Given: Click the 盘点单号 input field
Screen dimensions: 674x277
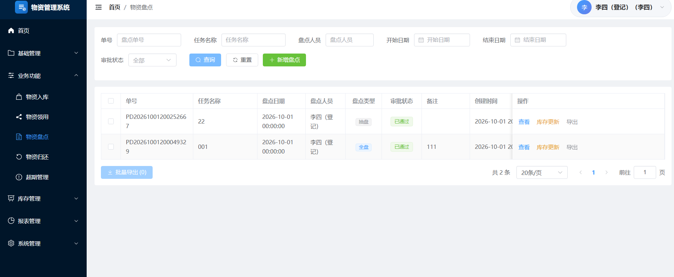Looking at the screenshot, I should pos(149,40).
